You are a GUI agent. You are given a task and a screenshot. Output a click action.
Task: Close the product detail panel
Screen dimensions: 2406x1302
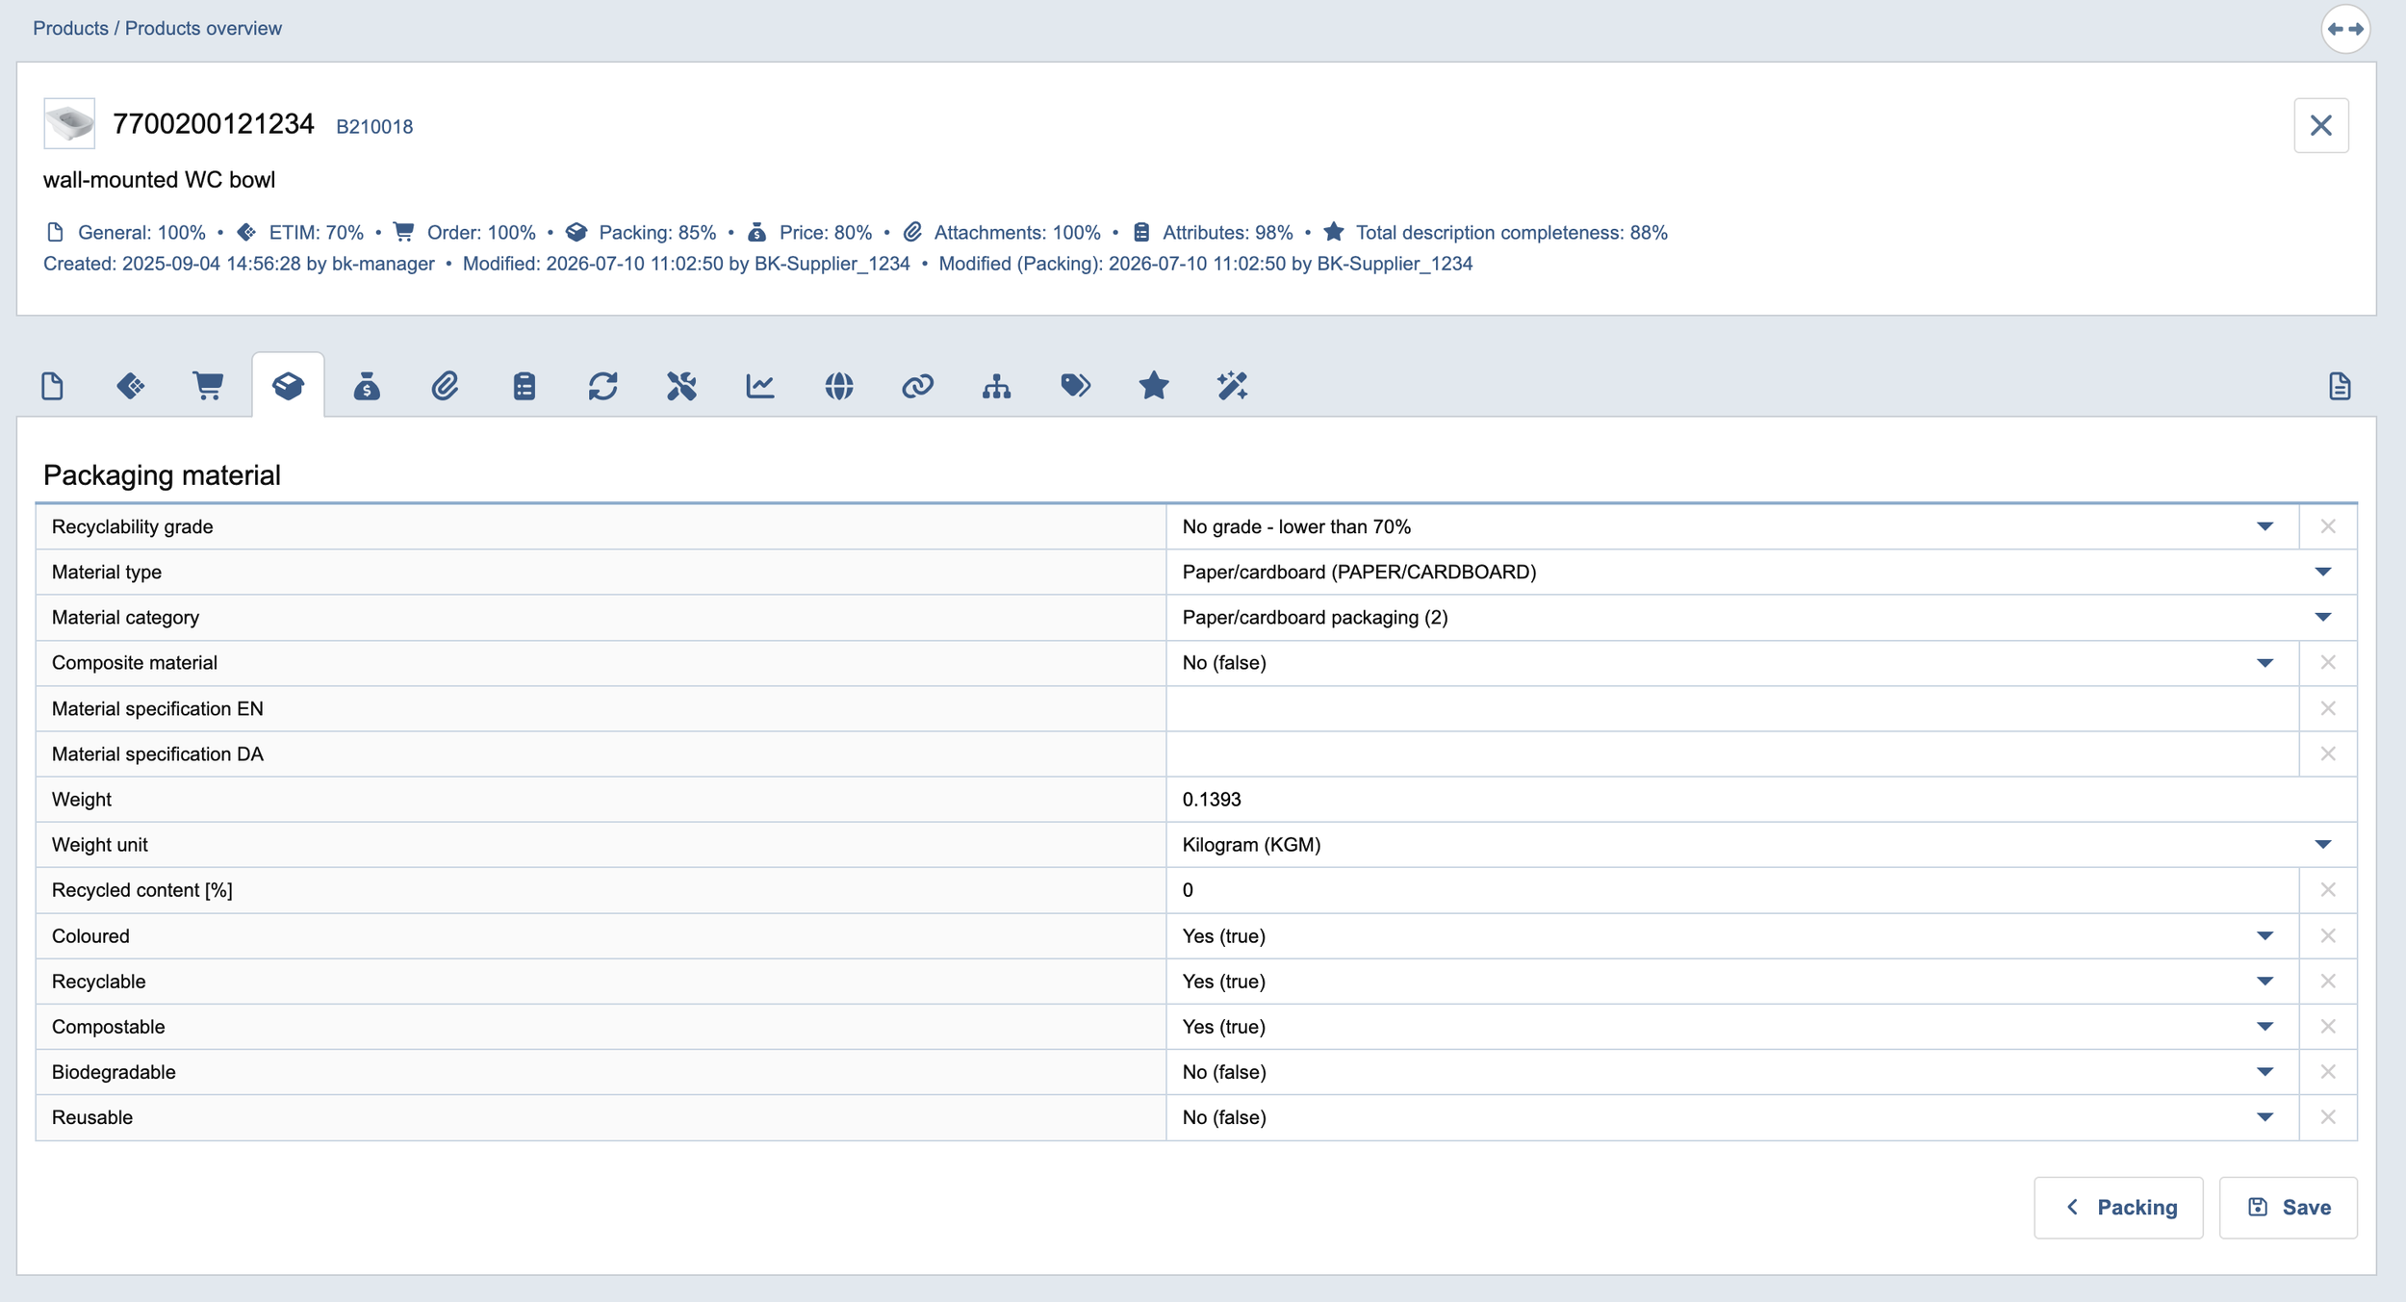coord(2321,125)
